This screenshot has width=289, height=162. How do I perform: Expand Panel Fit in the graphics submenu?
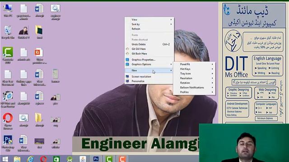click(194, 64)
